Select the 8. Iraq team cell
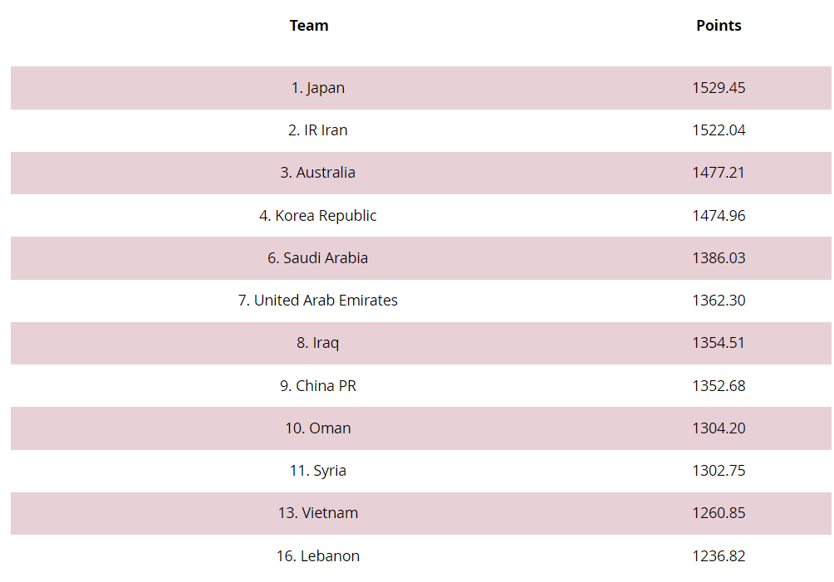This screenshot has width=834, height=582. [317, 343]
